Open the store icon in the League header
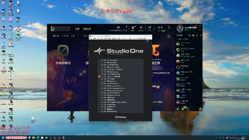Viewport: 249px width, 140px height. click(149, 28)
